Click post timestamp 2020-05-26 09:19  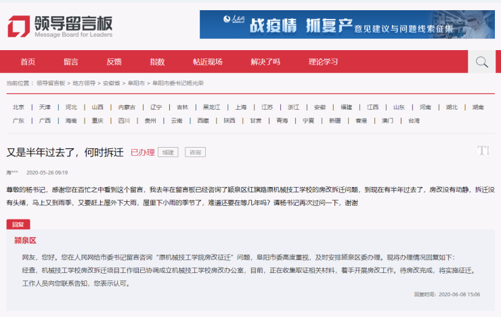pyautogui.click(x=47, y=173)
